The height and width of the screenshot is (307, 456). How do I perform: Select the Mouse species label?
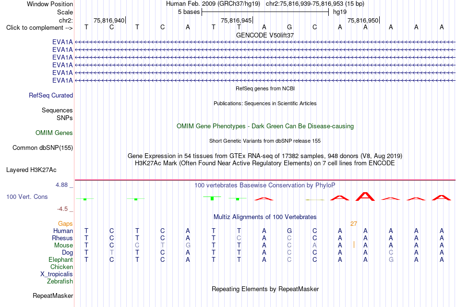pyautogui.click(x=63, y=246)
